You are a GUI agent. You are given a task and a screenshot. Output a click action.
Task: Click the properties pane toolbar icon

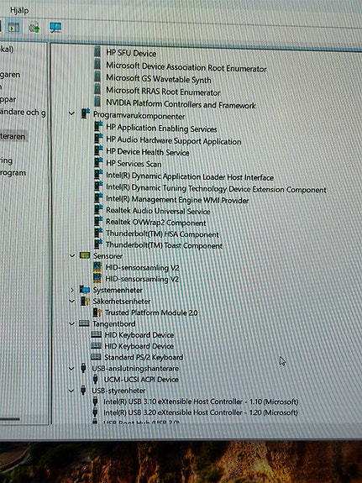tap(13, 27)
